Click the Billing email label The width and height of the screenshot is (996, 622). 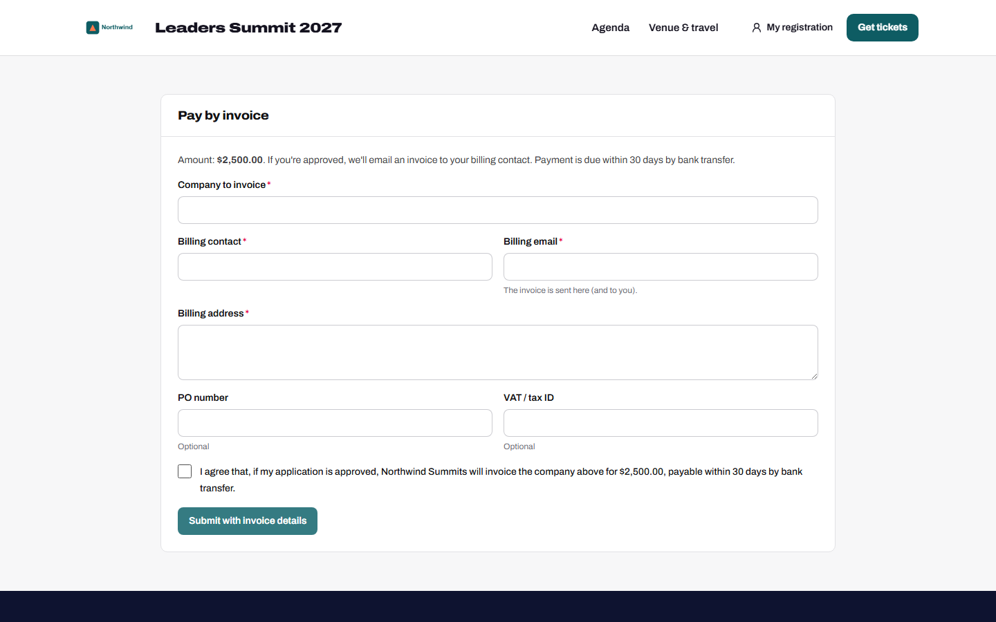tap(531, 241)
